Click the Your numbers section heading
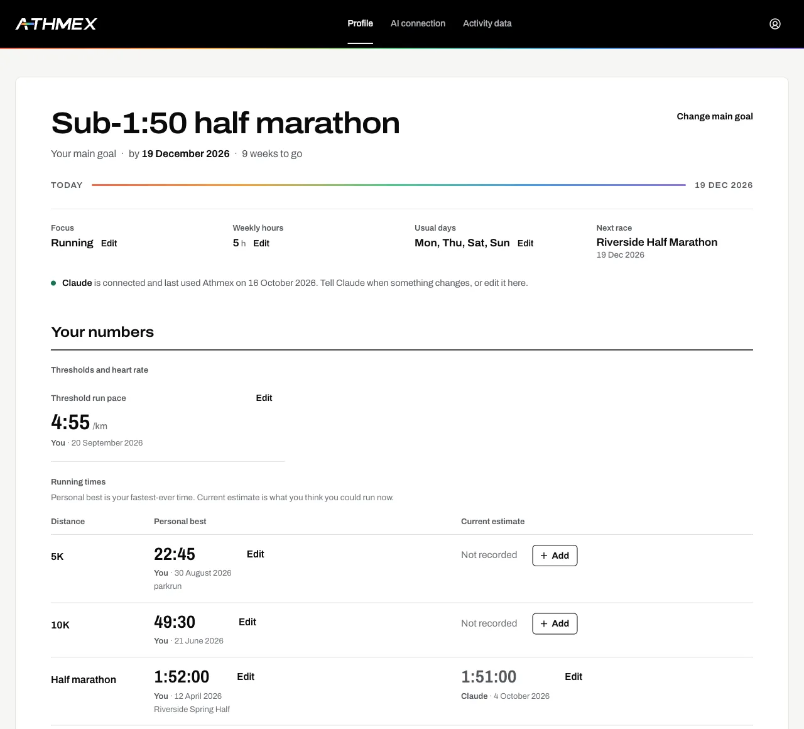Screen dimensions: 804x729 102,332
